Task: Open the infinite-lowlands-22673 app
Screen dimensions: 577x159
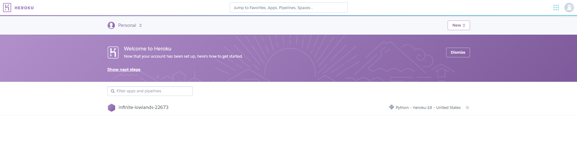Action: (143, 107)
